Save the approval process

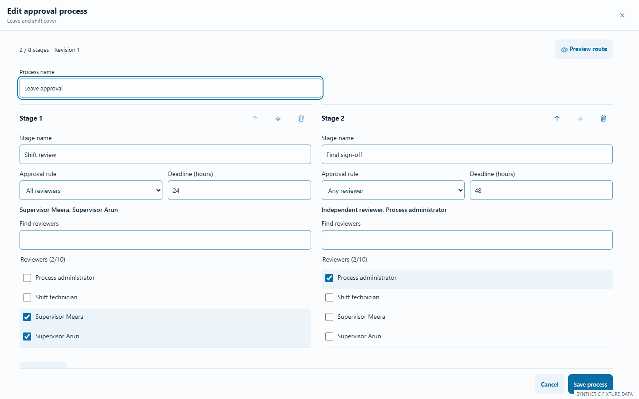click(590, 384)
